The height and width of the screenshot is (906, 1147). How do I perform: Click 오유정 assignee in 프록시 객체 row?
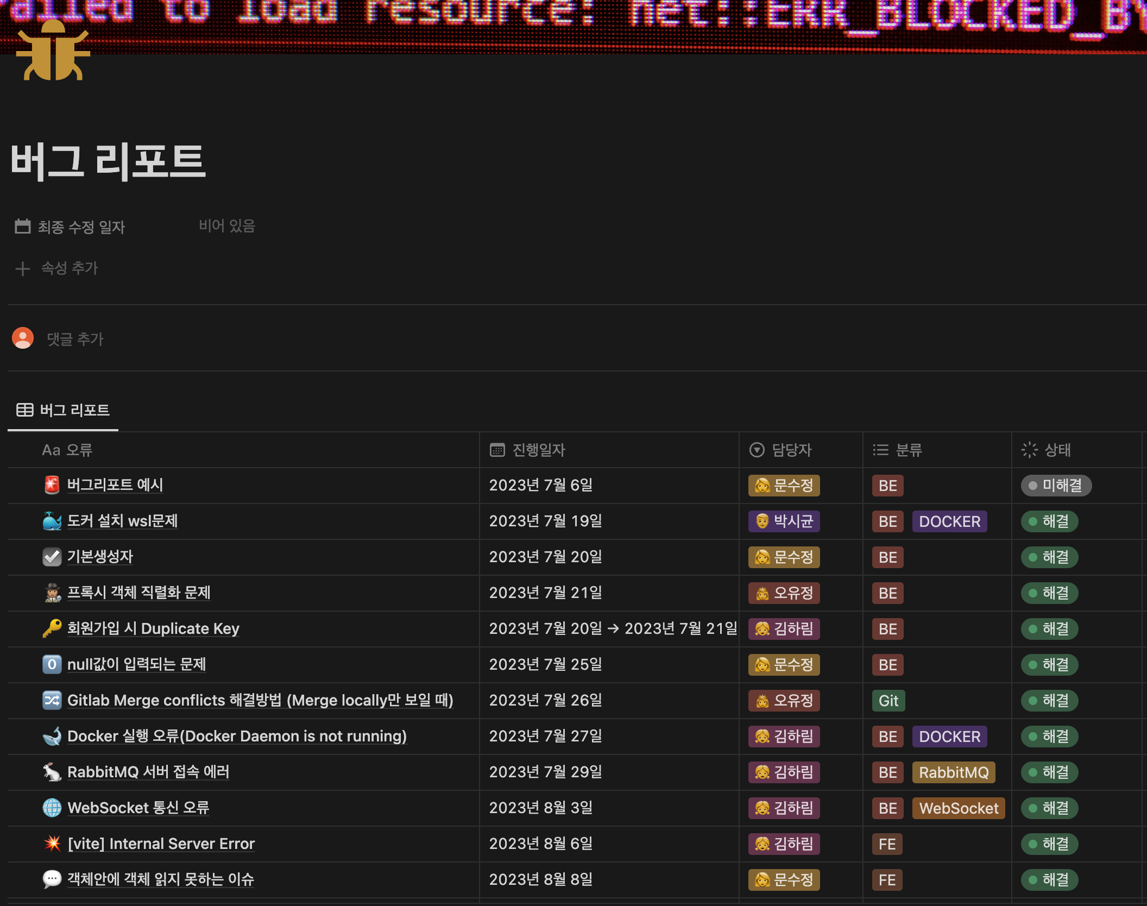[784, 593]
